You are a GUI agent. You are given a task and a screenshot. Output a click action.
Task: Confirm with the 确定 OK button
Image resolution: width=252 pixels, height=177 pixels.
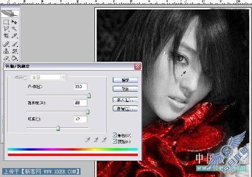pyautogui.click(x=125, y=80)
